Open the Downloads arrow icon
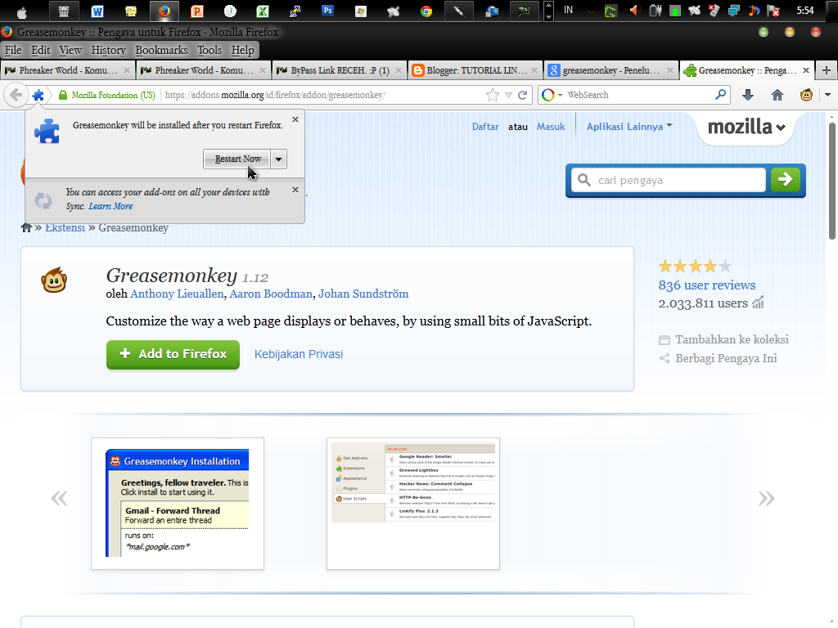 (747, 95)
